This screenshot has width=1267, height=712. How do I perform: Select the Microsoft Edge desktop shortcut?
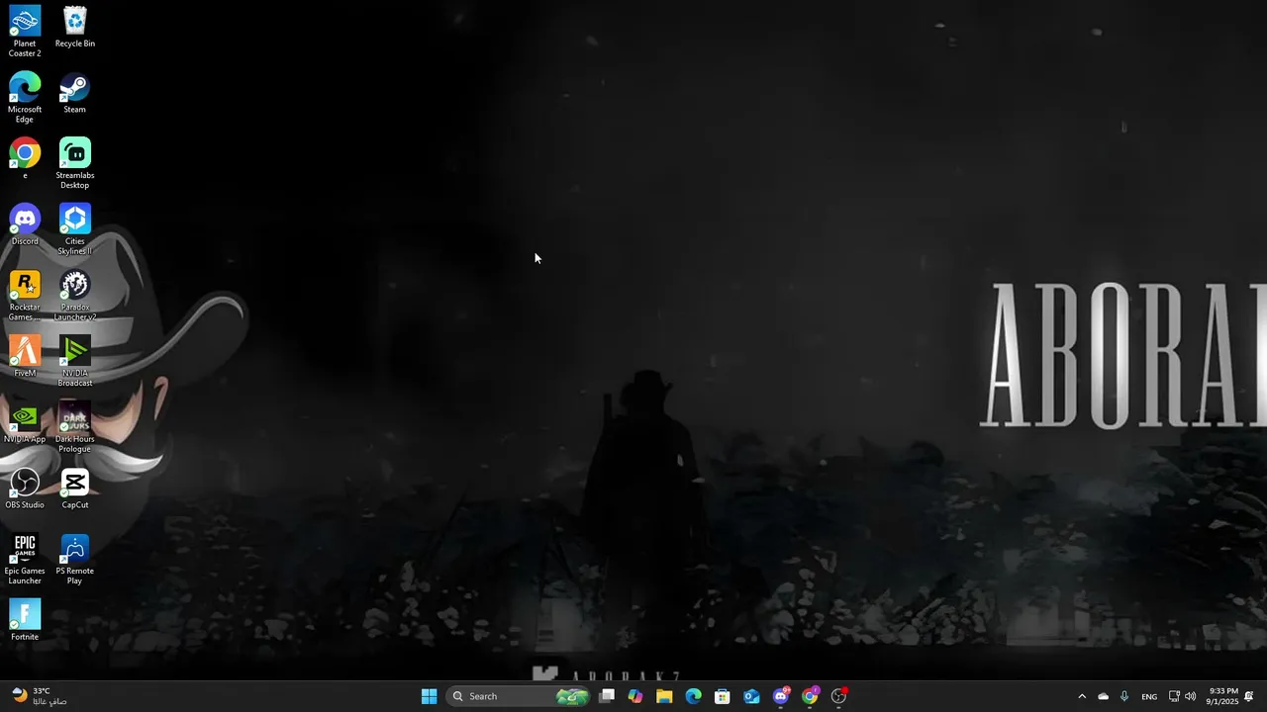[x=25, y=97]
